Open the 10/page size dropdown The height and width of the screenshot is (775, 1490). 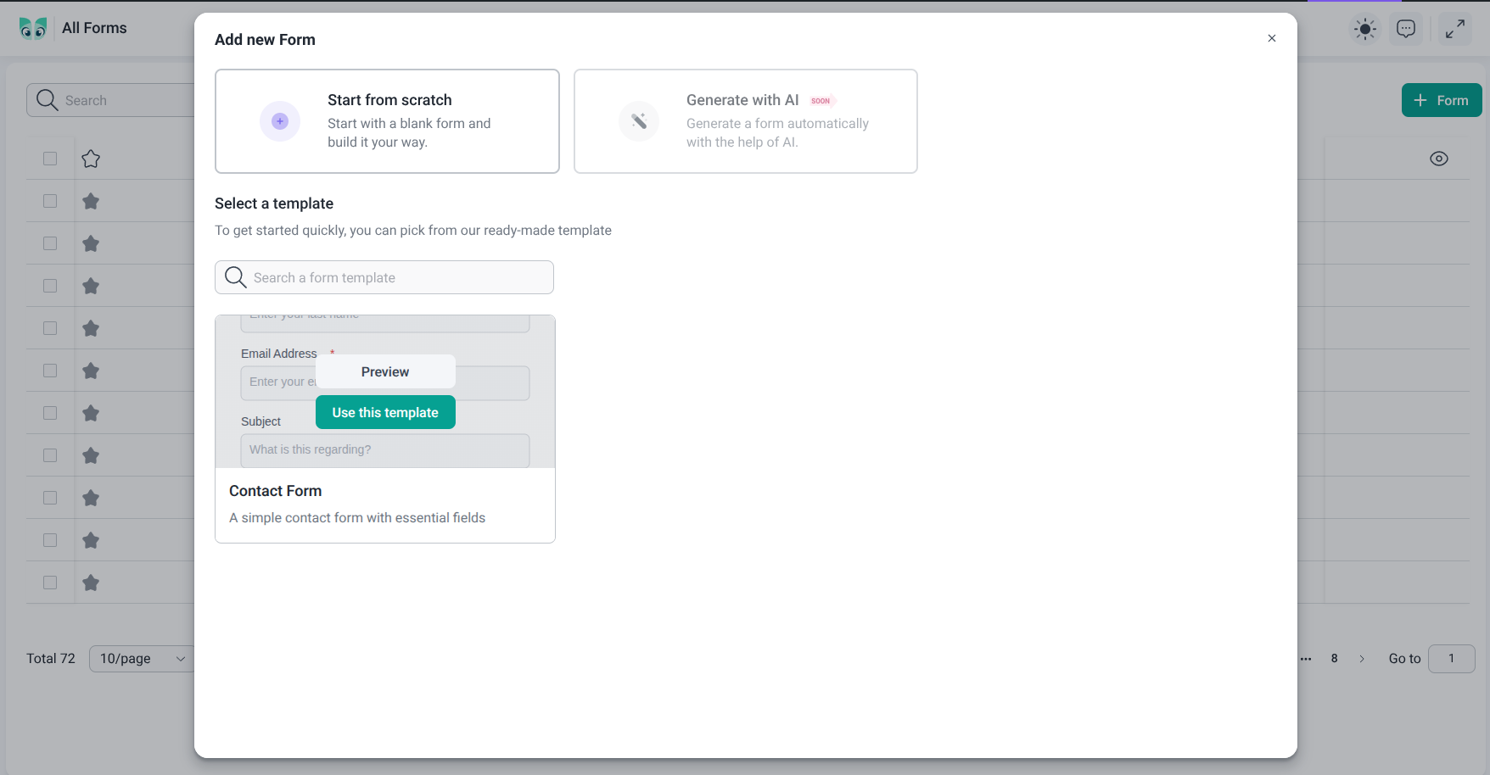click(142, 659)
